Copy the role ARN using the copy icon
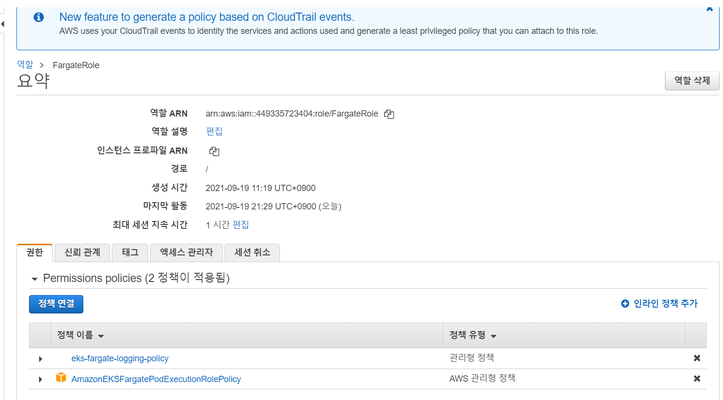Viewport: 723px width, 400px height. (389, 114)
